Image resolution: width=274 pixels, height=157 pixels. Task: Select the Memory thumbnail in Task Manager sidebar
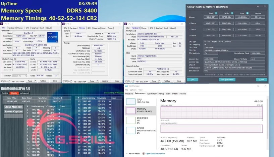(131, 111)
